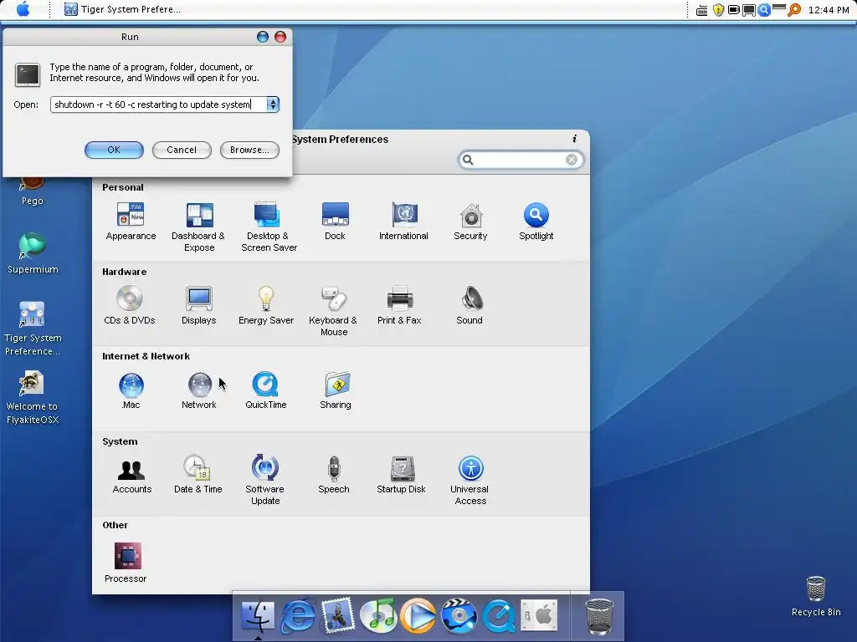The height and width of the screenshot is (642, 857).
Task: Select Tiger System Preferences desktop shortcut
Action: [33, 328]
